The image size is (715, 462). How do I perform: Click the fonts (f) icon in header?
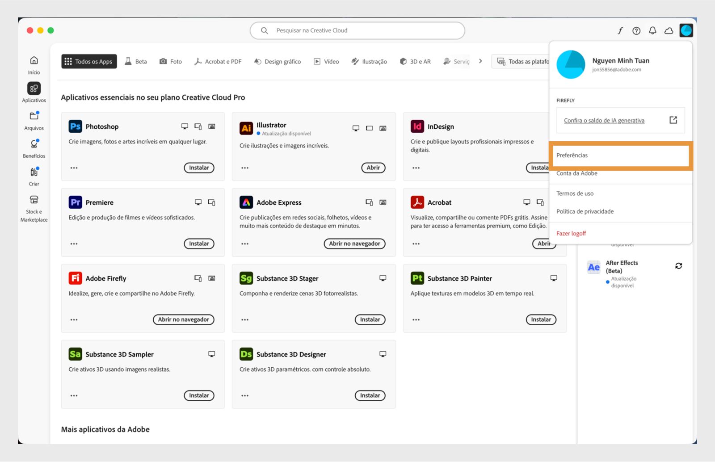(x=620, y=30)
